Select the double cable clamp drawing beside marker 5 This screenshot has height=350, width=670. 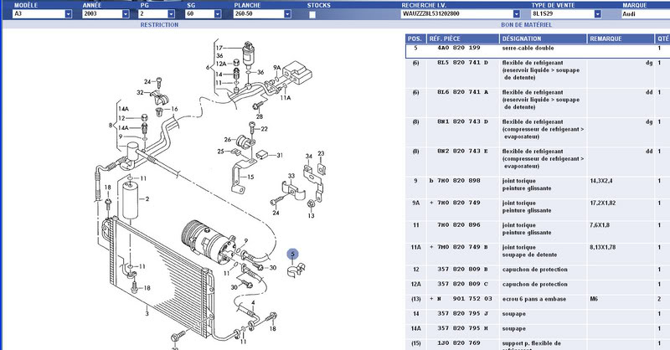pos(296,270)
